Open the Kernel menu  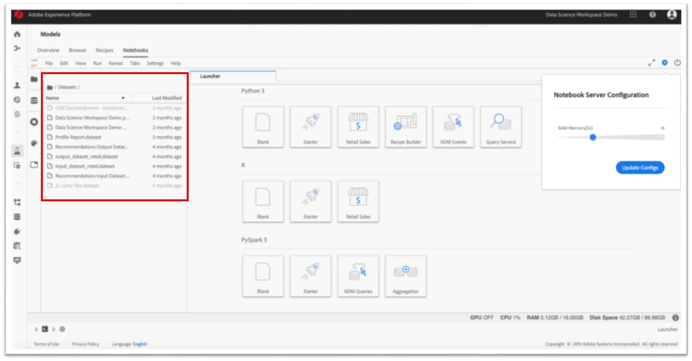pos(116,63)
